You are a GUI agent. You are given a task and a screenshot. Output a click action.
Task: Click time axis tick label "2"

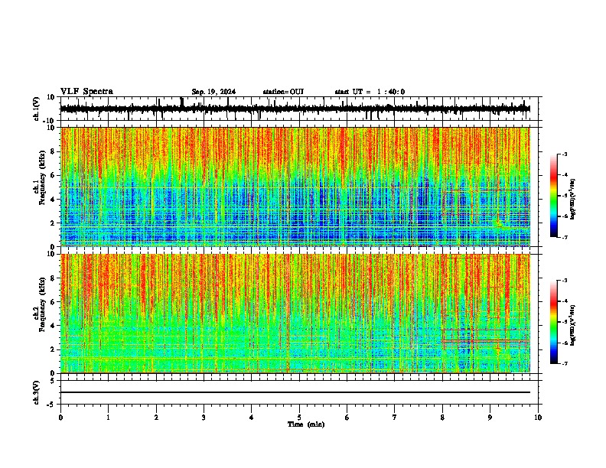pos(156,418)
